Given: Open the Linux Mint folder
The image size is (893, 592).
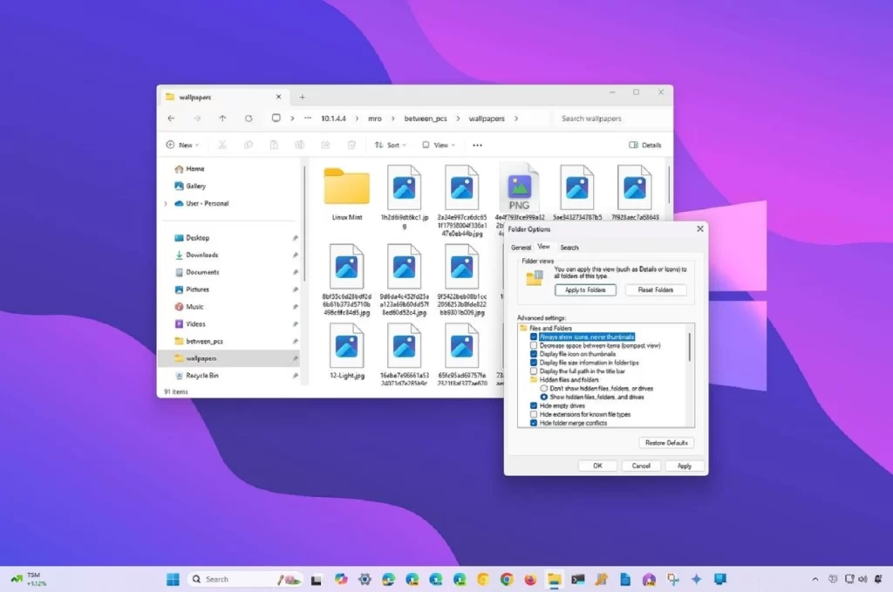Looking at the screenshot, I should coord(346,187).
